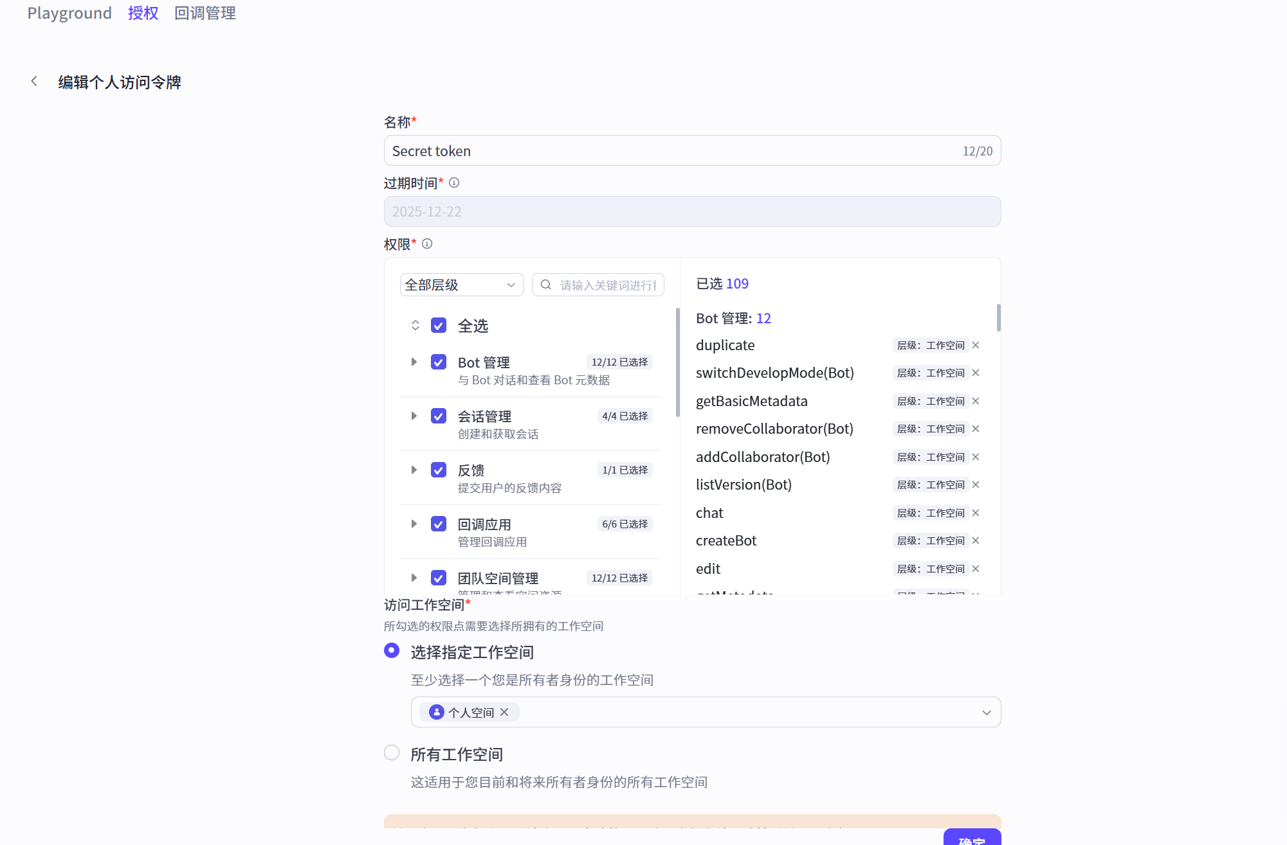Switch to the Playground tab
This screenshot has height=845, width=1287.
[69, 13]
